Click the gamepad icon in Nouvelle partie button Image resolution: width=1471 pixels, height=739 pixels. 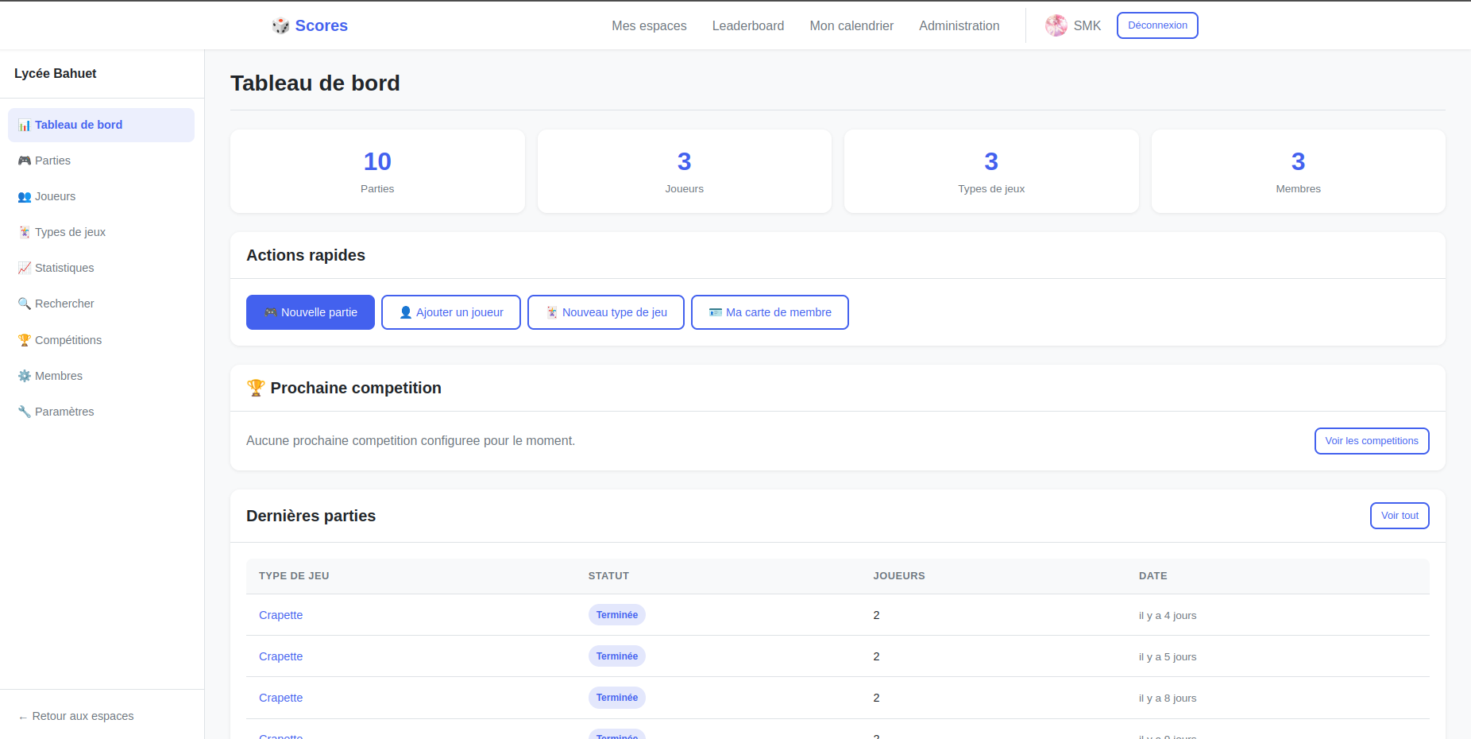271,312
